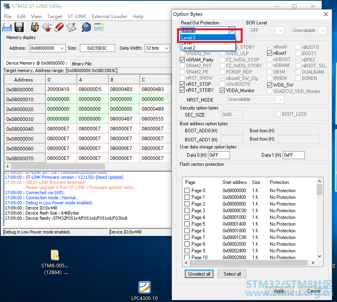Click the Data 1 (H) input field
This screenshot has width=337, height=302.
click(294, 155)
